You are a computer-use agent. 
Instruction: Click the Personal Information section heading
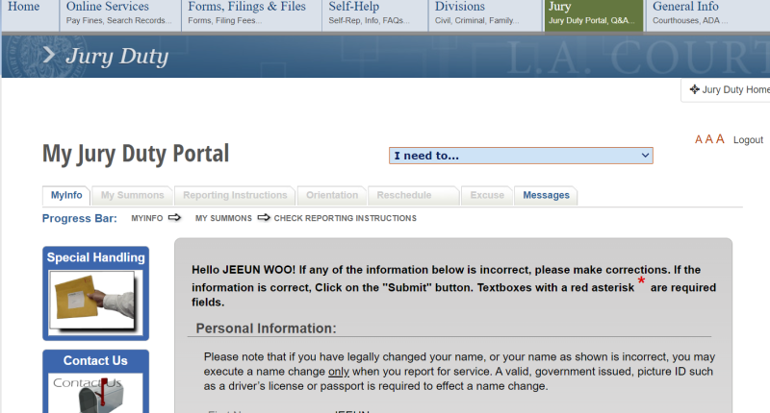click(267, 328)
